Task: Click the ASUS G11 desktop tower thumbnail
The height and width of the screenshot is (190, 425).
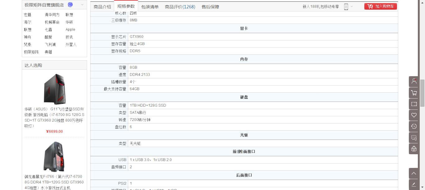Action: click(54, 89)
